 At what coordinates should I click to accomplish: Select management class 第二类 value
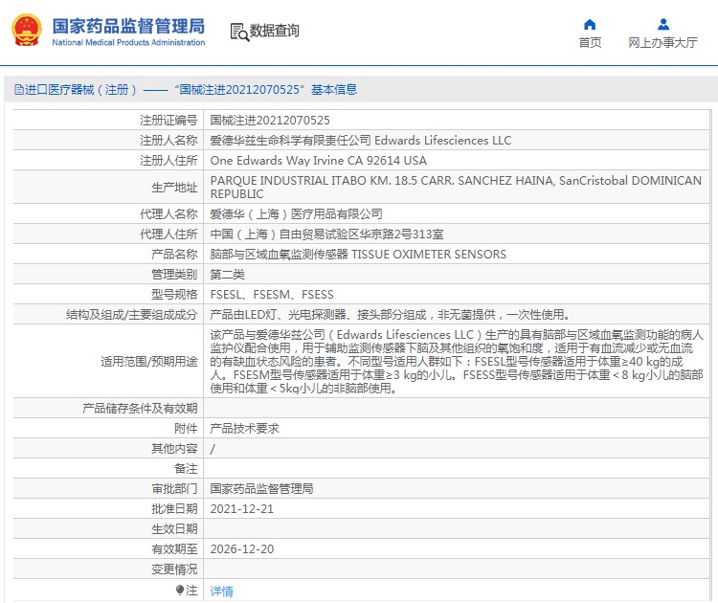pyautogui.click(x=227, y=275)
